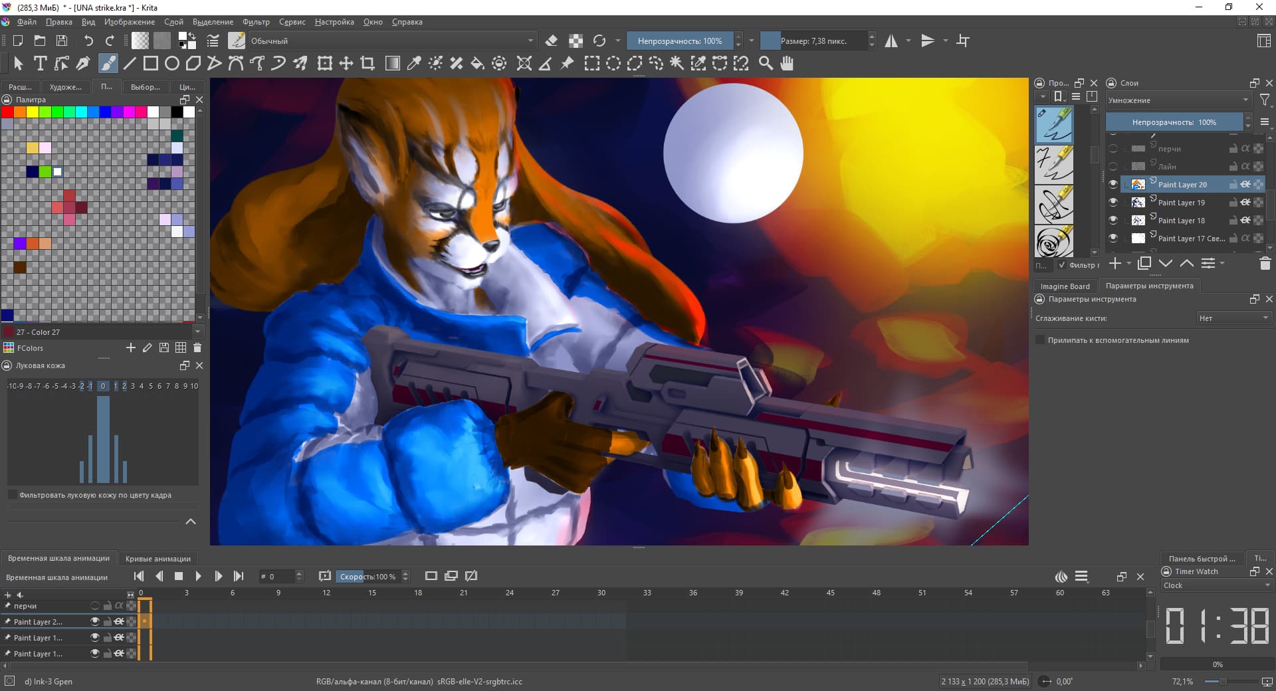Open the Фильтр menu

coord(255,22)
